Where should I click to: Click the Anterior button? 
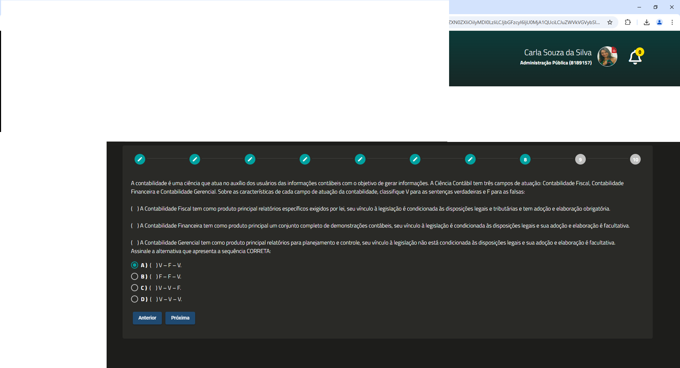[x=147, y=318]
